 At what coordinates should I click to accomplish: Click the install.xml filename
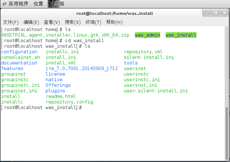click(61, 63)
